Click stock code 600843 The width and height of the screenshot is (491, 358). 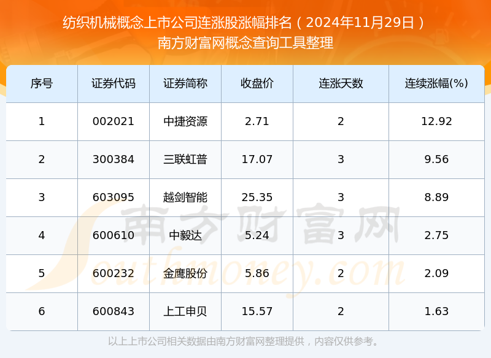[x=114, y=311]
